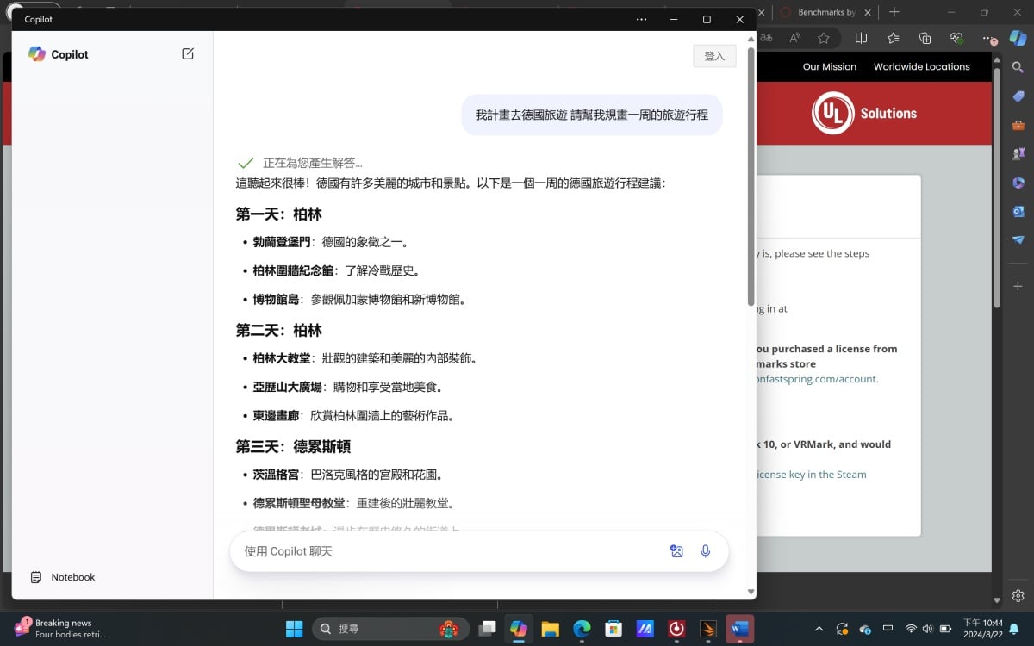Open the fastspring.com/account link

[x=815, y=378]
